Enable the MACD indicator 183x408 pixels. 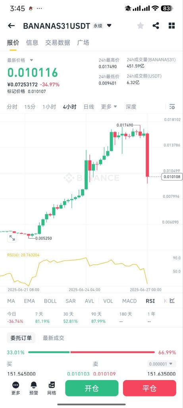coord(129,301)
